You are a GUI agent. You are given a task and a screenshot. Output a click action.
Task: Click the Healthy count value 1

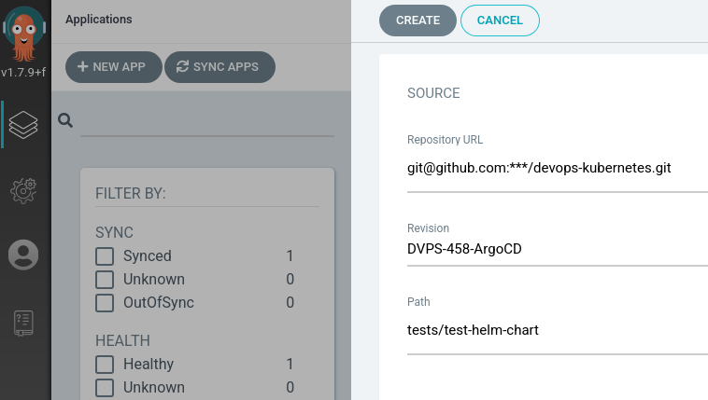pos(290,365)
